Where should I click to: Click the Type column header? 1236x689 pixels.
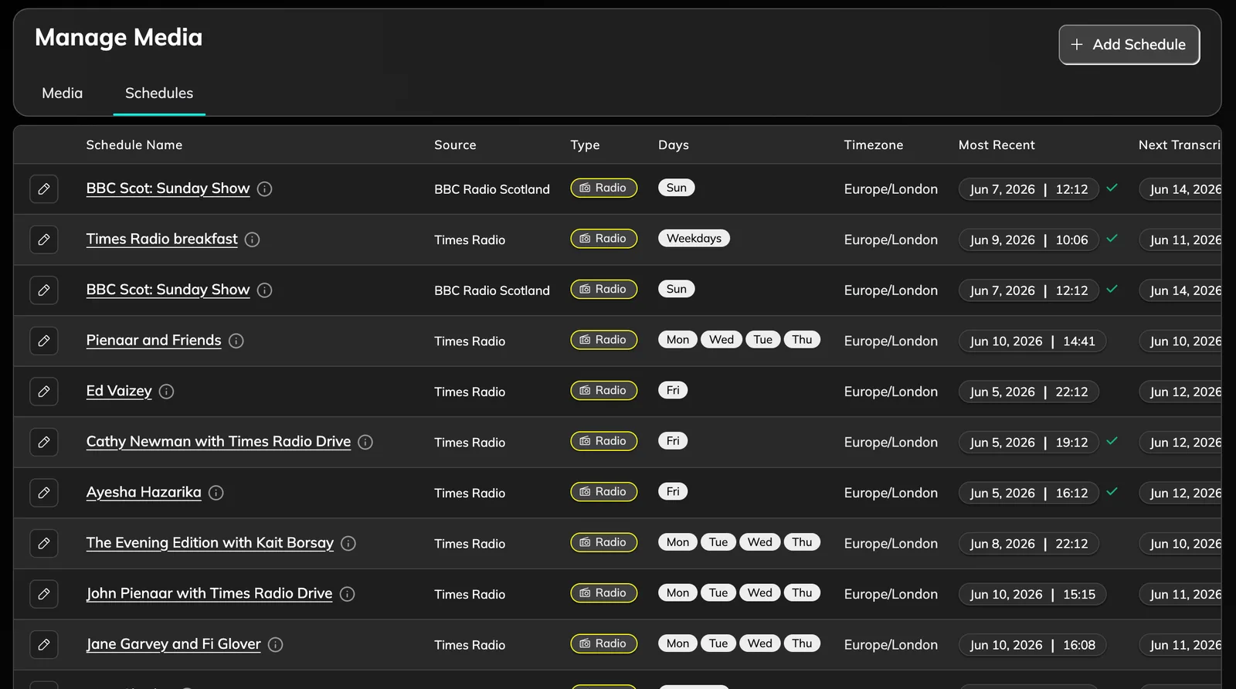click(585, 145)
